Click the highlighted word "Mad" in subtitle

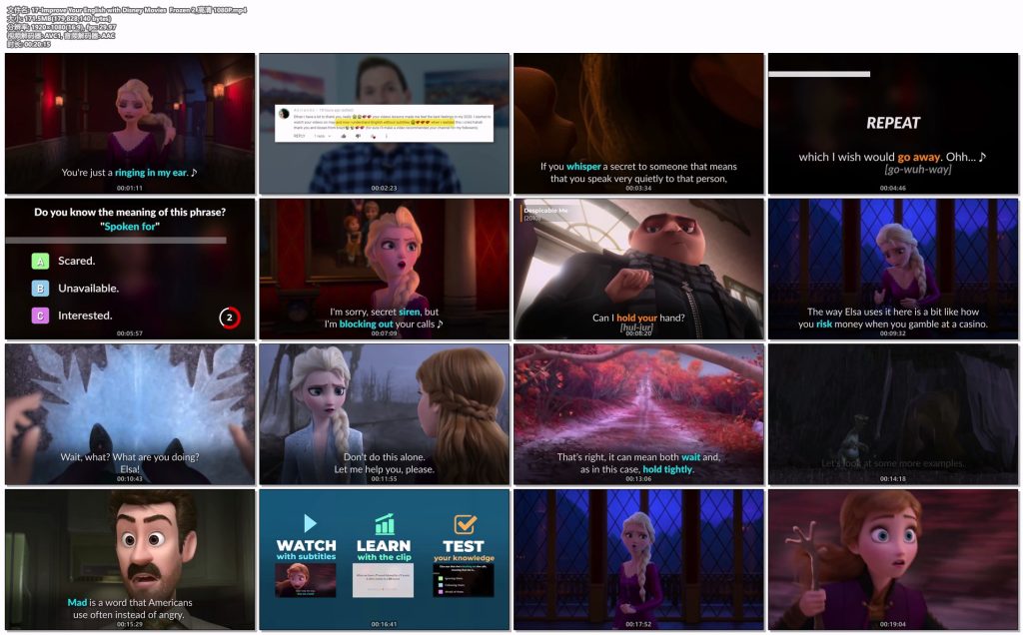[77, 602]
